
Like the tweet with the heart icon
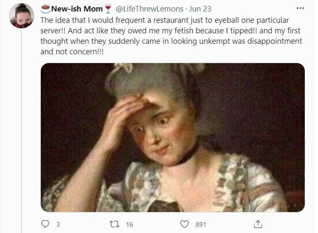click(x=185, y=224)
